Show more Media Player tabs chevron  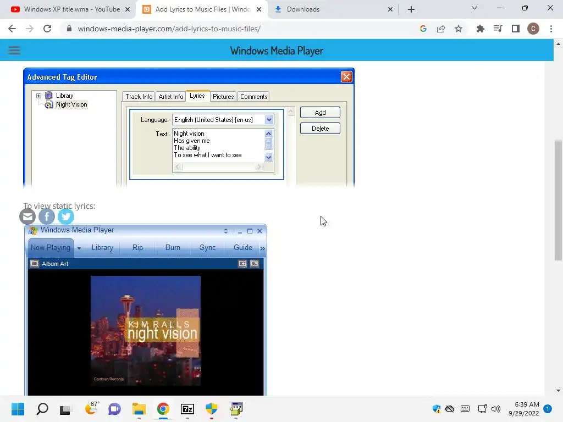[x=262, y=248]
